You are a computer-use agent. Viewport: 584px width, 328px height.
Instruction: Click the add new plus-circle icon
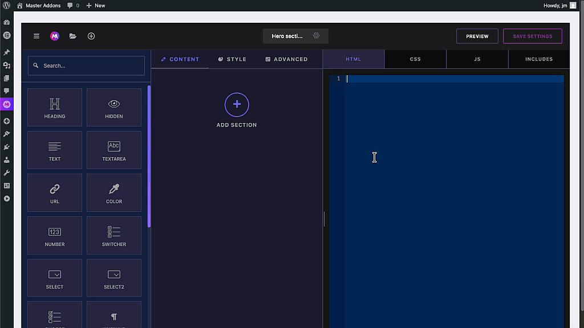coord(91,36)
